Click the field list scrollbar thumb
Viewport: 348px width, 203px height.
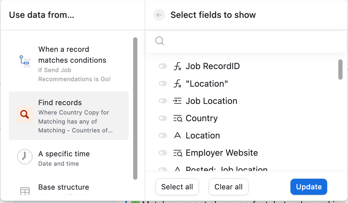click(x=340, y=69)
